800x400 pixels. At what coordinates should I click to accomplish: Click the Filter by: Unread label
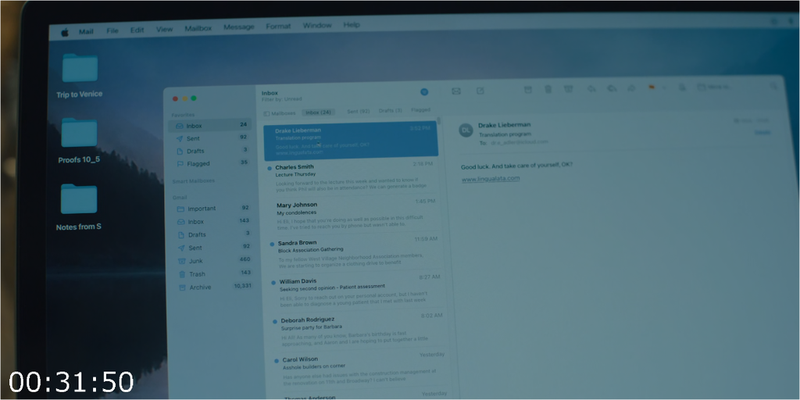pyautogui.click(x=281, y=99)
